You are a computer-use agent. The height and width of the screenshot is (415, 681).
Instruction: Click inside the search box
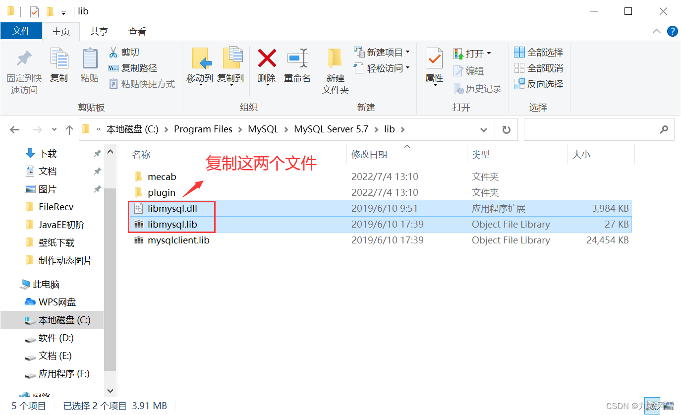(x=599, y=129)
